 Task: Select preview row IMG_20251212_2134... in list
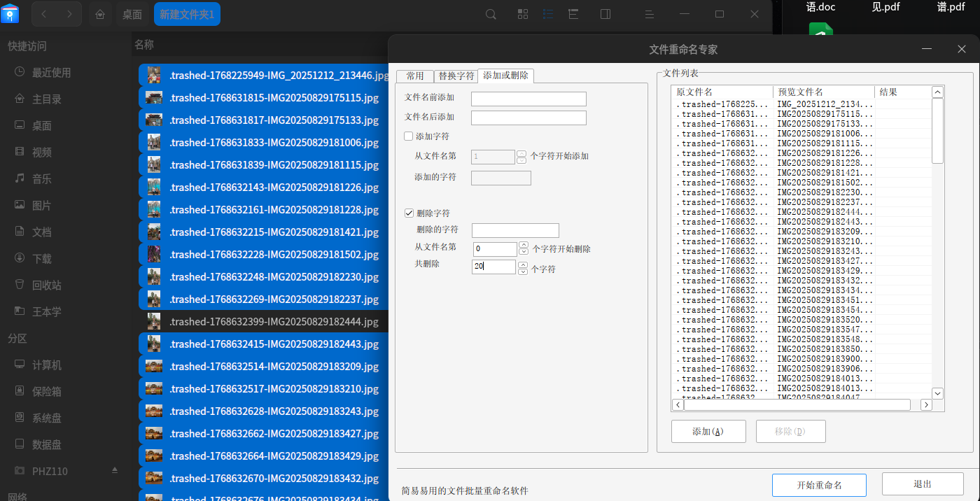pos(825,104)
